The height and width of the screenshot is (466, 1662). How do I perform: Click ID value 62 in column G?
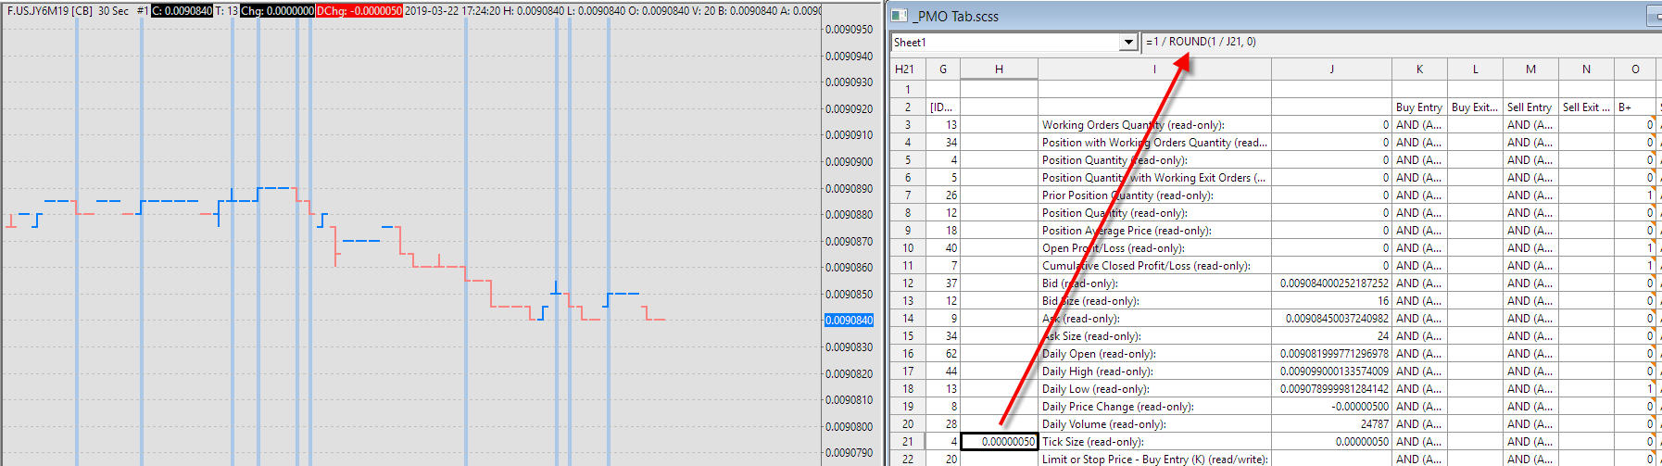point(942,354)
